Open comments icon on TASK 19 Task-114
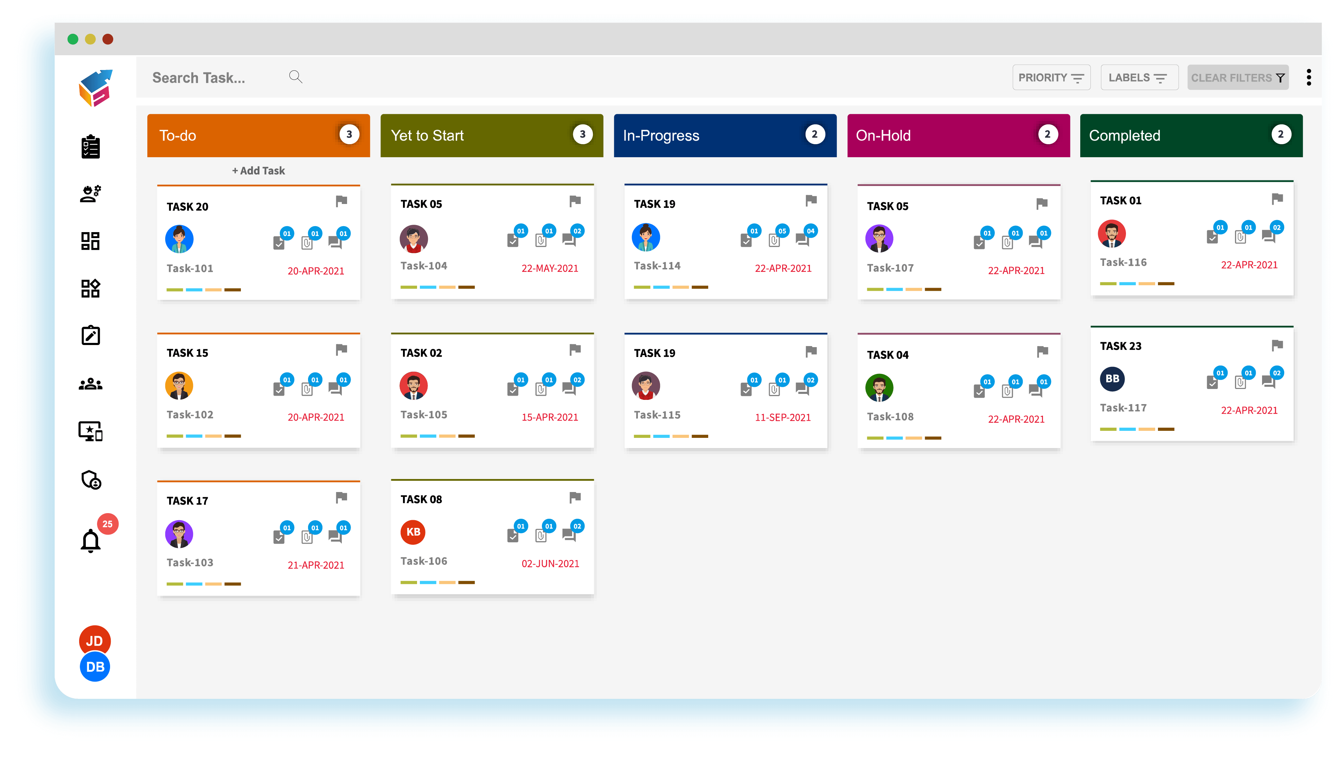Screen dimensions: 1338x766 [x=801, y=240]
